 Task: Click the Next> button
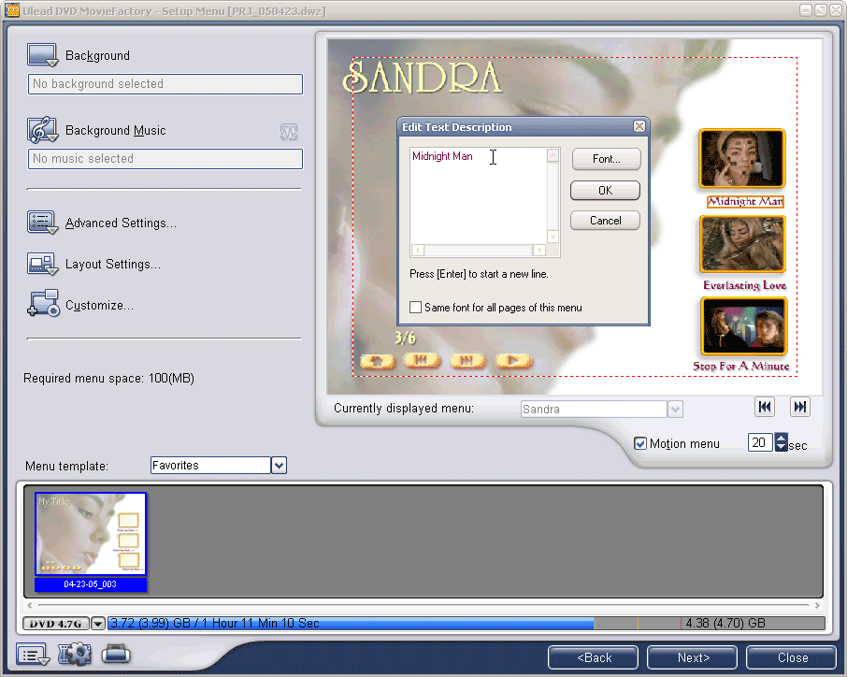692,657
